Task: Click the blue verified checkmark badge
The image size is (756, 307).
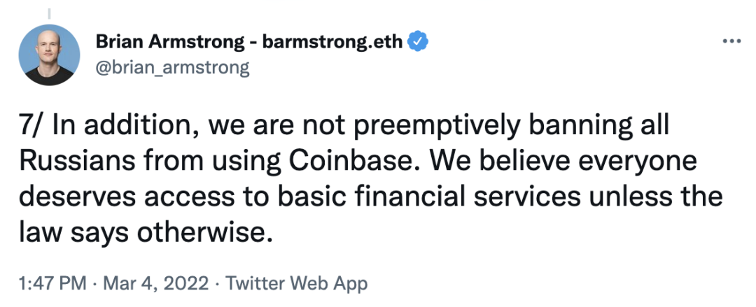Action: click(x=419, y=42)
